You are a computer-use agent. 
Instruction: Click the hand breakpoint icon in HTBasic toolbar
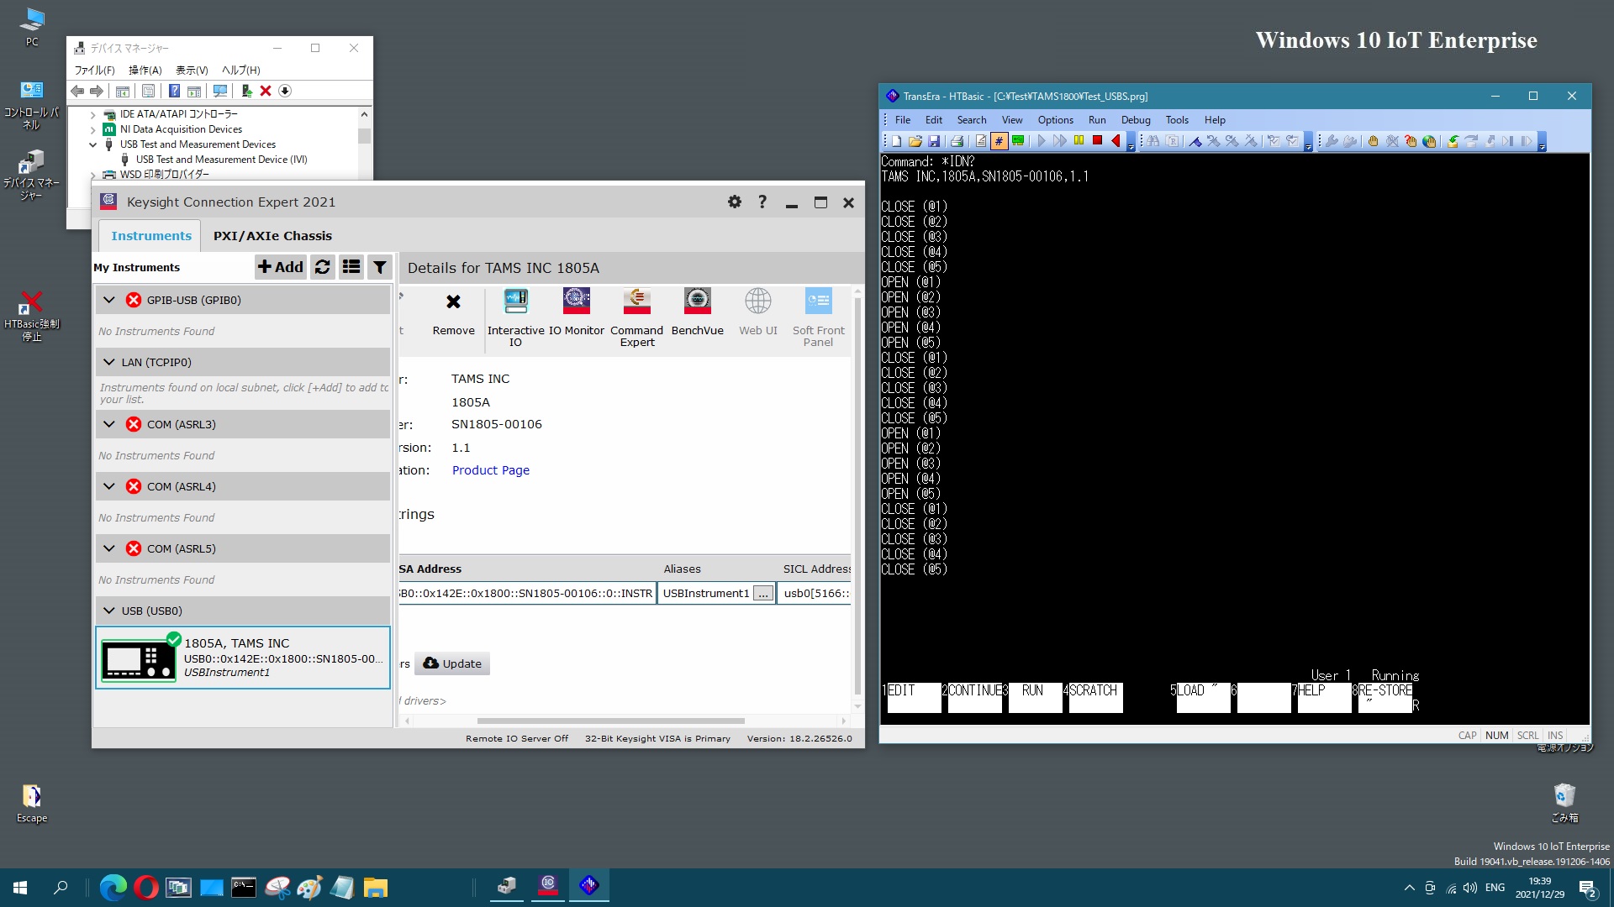(1373, 141)
